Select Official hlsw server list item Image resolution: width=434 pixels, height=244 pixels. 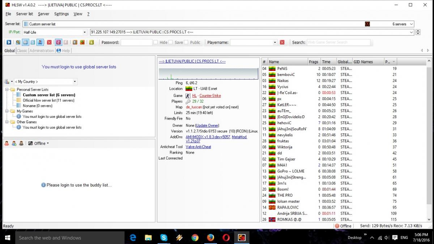click(x=48, y=100)
